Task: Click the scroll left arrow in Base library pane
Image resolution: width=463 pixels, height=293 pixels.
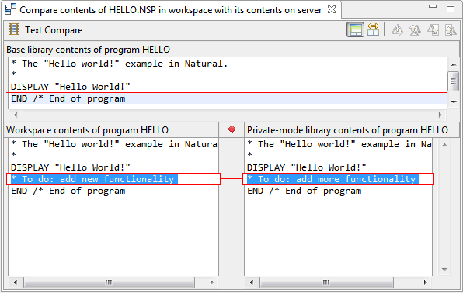Action: (x=16, y=115)
